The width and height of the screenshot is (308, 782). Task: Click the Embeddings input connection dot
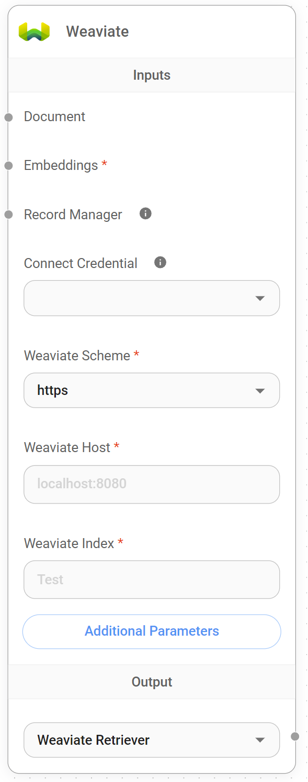click(x=8, y=166)
